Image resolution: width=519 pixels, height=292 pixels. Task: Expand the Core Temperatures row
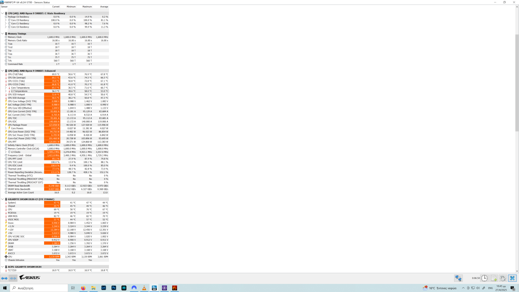tap(6, 88)
